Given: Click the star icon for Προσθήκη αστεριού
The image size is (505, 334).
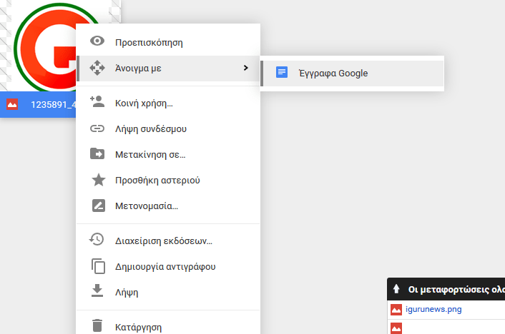Looking at the screenshot, I should pos(97,180).
